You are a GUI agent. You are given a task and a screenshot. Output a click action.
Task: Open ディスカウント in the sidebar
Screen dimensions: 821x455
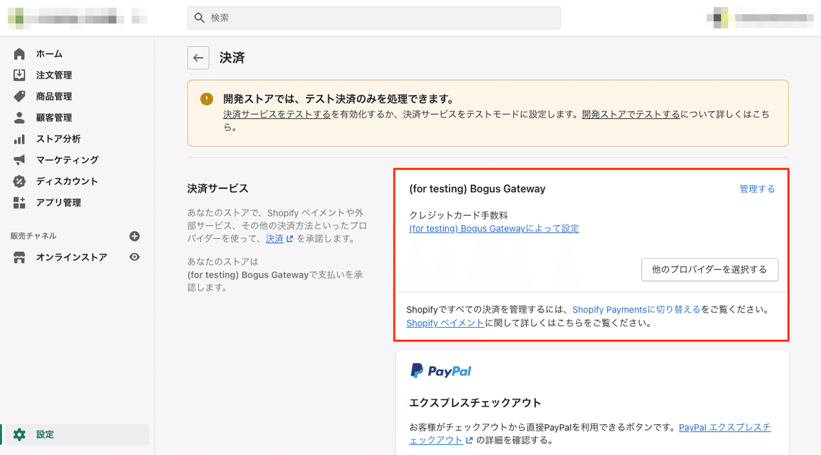pos(67,181)
